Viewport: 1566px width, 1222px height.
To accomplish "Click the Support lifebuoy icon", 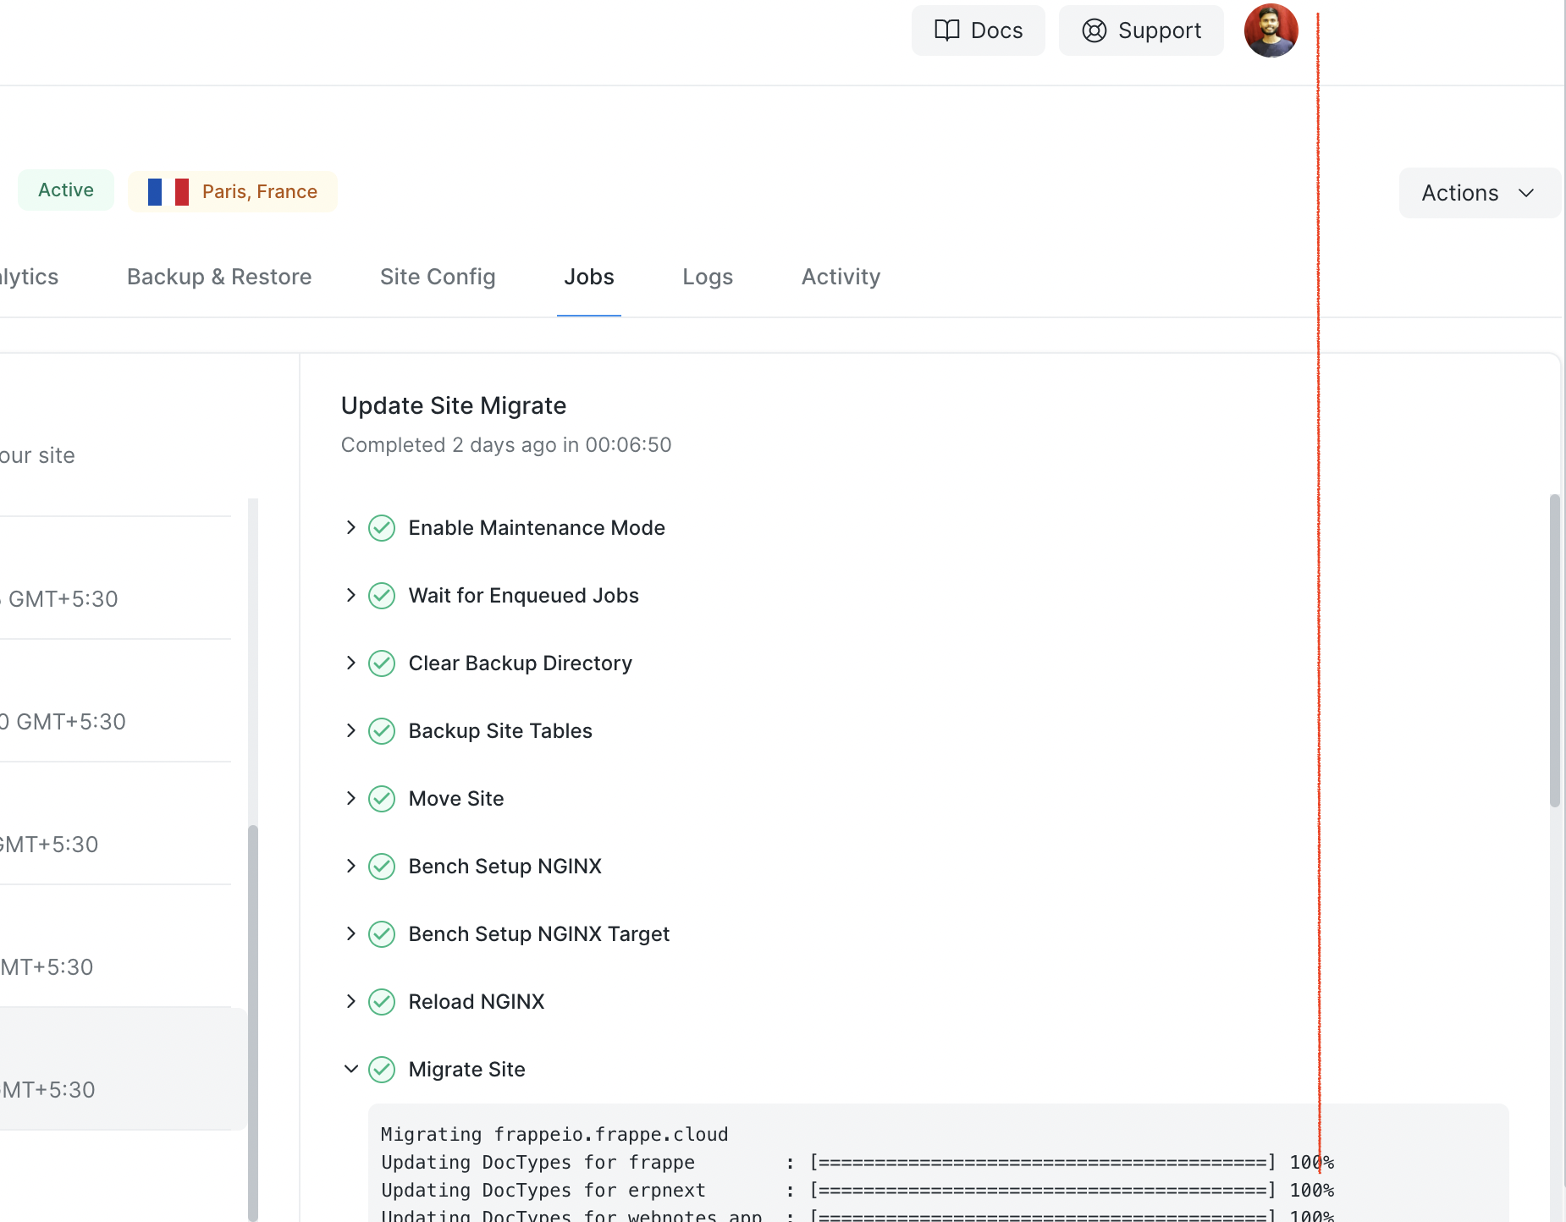I will (1094, 30).
